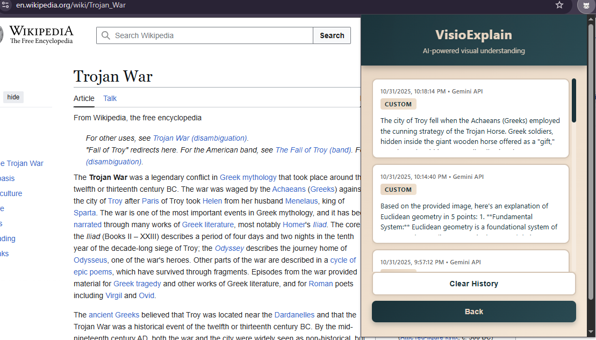
Task: Open The Fall of Troy (band) link
Action: (x=313, y=150)
